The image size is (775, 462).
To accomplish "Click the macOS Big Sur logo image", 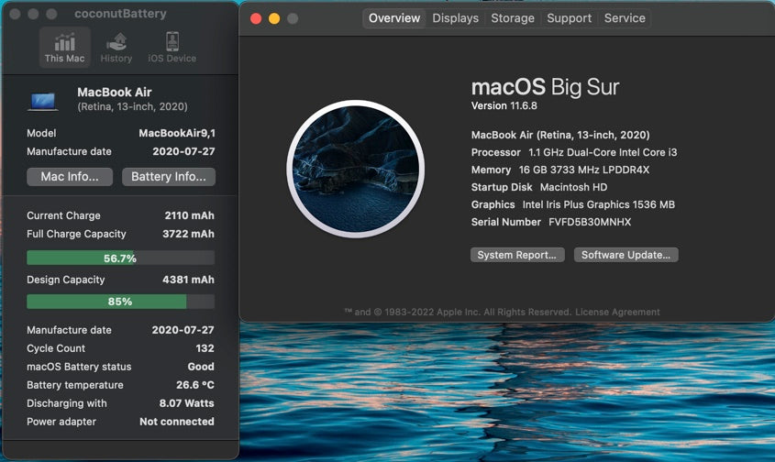I will click(x=355, y=169).
